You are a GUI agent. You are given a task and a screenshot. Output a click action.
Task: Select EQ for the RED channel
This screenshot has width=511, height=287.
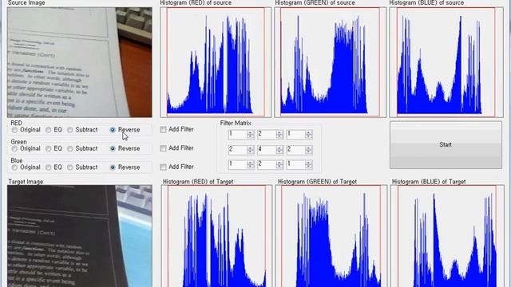click(x=53, y=130)
